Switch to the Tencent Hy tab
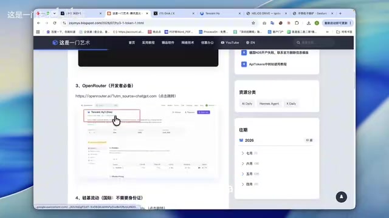 tap(220, 13)
